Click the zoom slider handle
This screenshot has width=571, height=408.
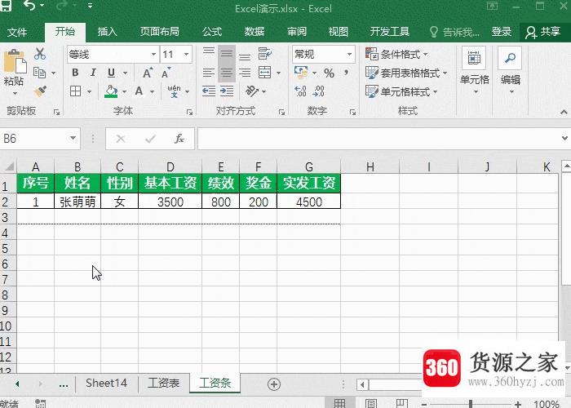pyautogui.click(x=471, y=404)
